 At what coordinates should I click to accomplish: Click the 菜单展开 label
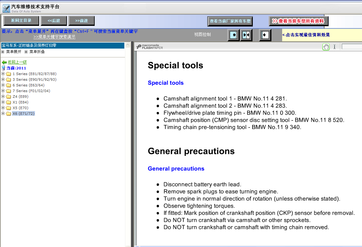pyautogui.click(x=14, y=52)
